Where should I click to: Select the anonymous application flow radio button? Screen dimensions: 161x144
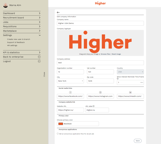(58, 134)
